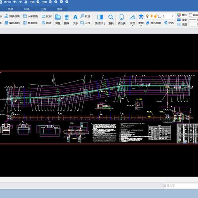
Task: Click the 全选 select all button
Action: pos(169,23)
